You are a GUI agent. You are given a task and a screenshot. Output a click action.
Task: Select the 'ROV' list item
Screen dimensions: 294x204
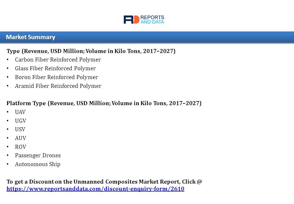(x=20, y=147)
